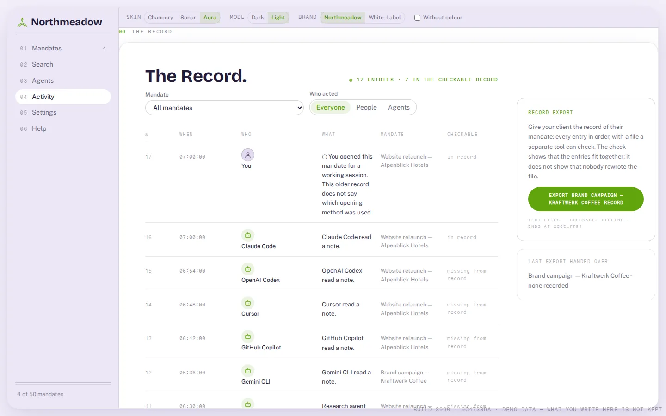The height and width of the screenshot is (416, 666).
Task: Click the Northmeadow logo icon
Action: [x=22, y=22]
